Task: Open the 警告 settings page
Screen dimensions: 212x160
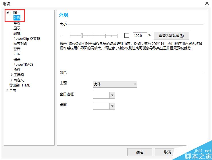Action: (17, 49)
